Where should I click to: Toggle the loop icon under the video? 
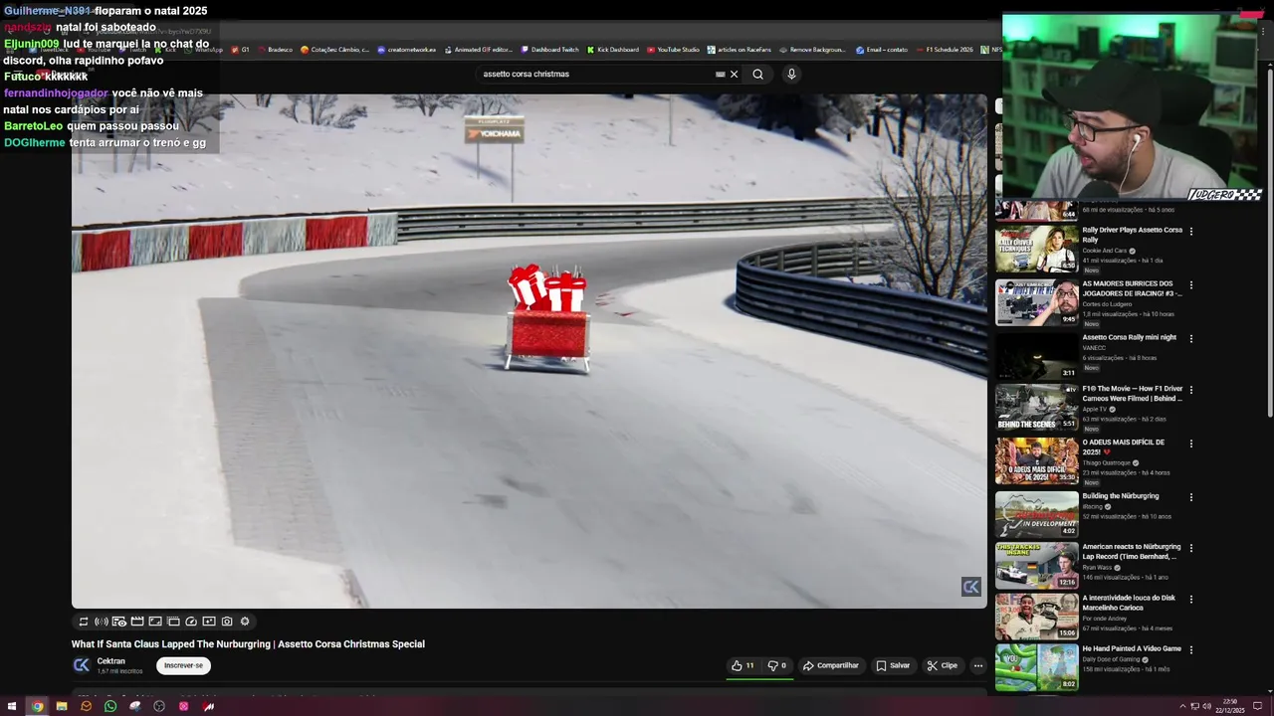pos(84,622)
